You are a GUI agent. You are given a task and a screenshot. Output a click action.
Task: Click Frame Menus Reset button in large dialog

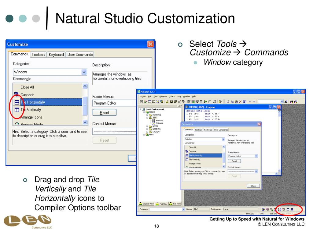(x=105, y=113)
